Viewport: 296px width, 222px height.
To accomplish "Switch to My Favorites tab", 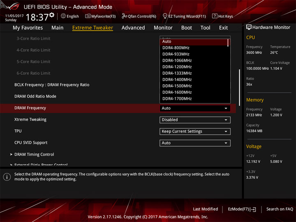I will 28,28.
